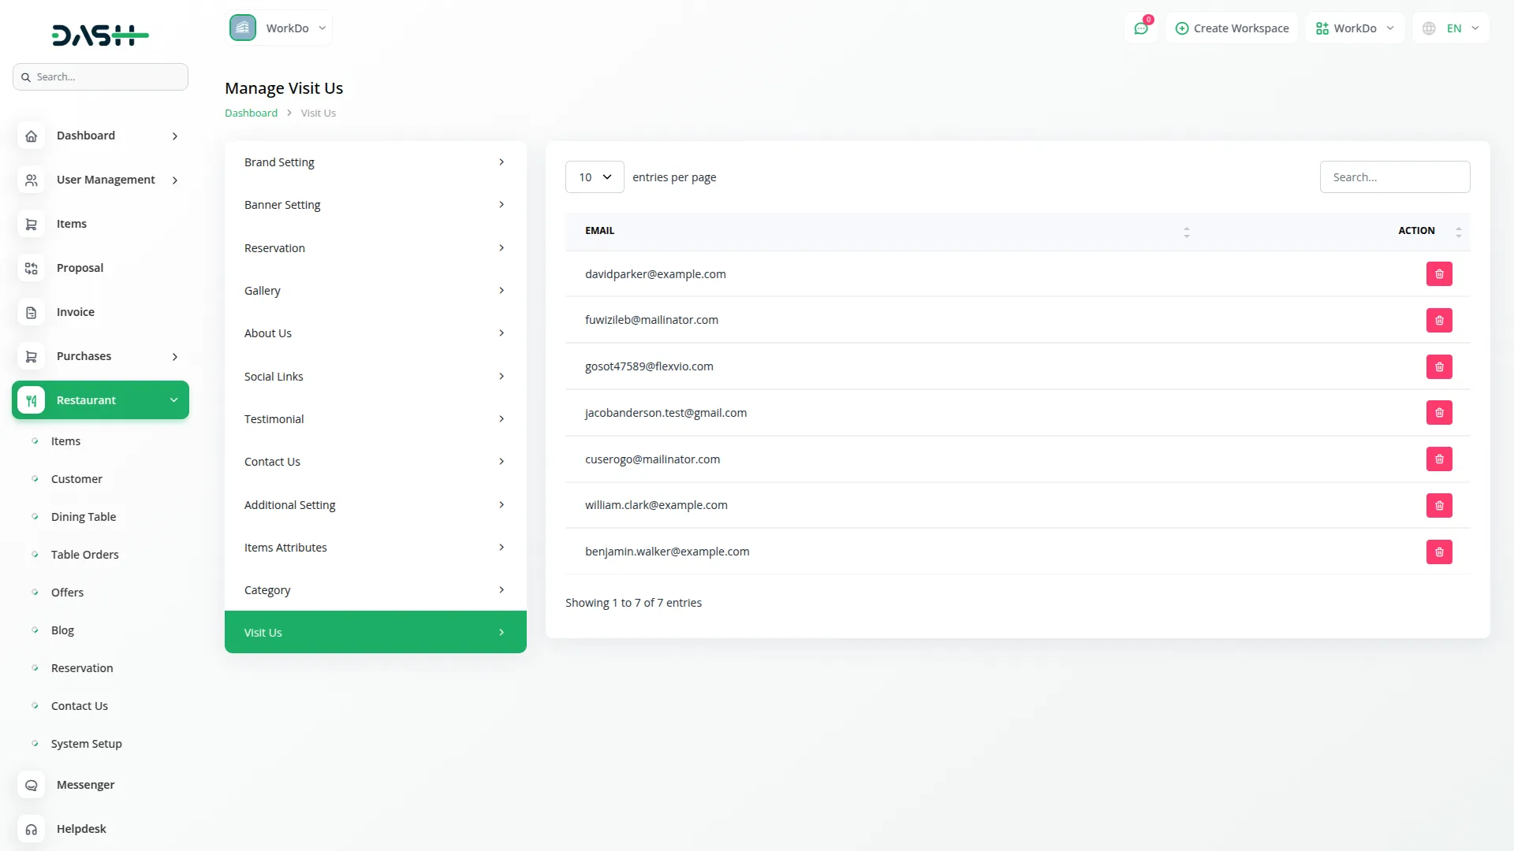Viewport: 1514px width, 851px height.
Task: Open EN language dropdown
Action: click(x=1451, y=28)
